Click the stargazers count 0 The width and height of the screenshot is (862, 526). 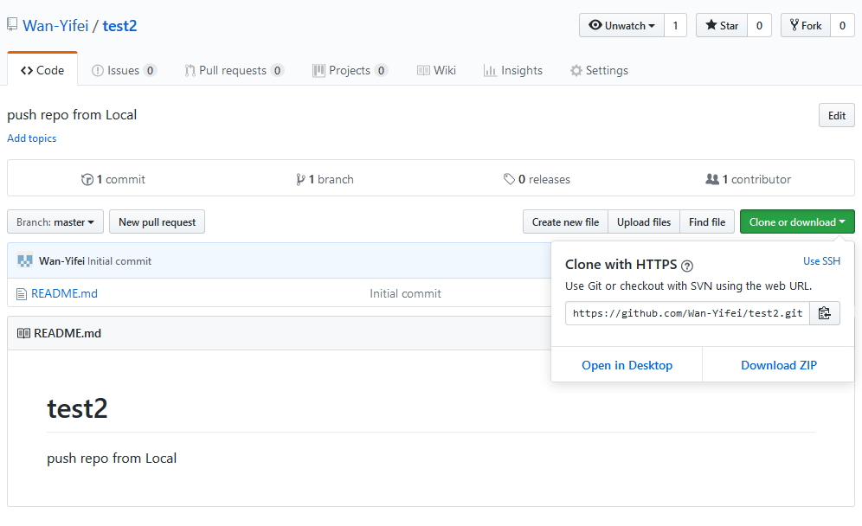[759, 25]
